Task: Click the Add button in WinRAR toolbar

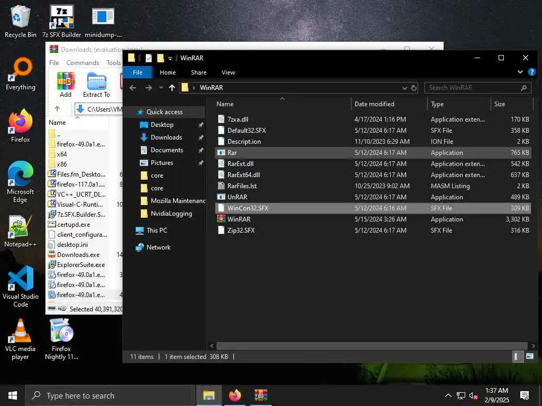Action: [66, 85]
